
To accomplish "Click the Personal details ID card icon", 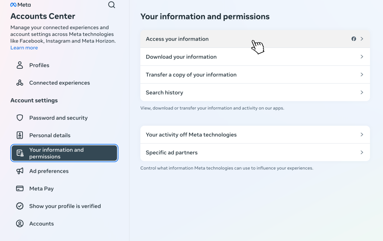I will click(x=20, y=135).
